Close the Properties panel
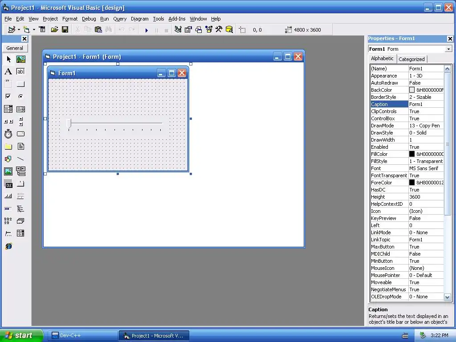The image size is (456, 342). tap(450, 38)
